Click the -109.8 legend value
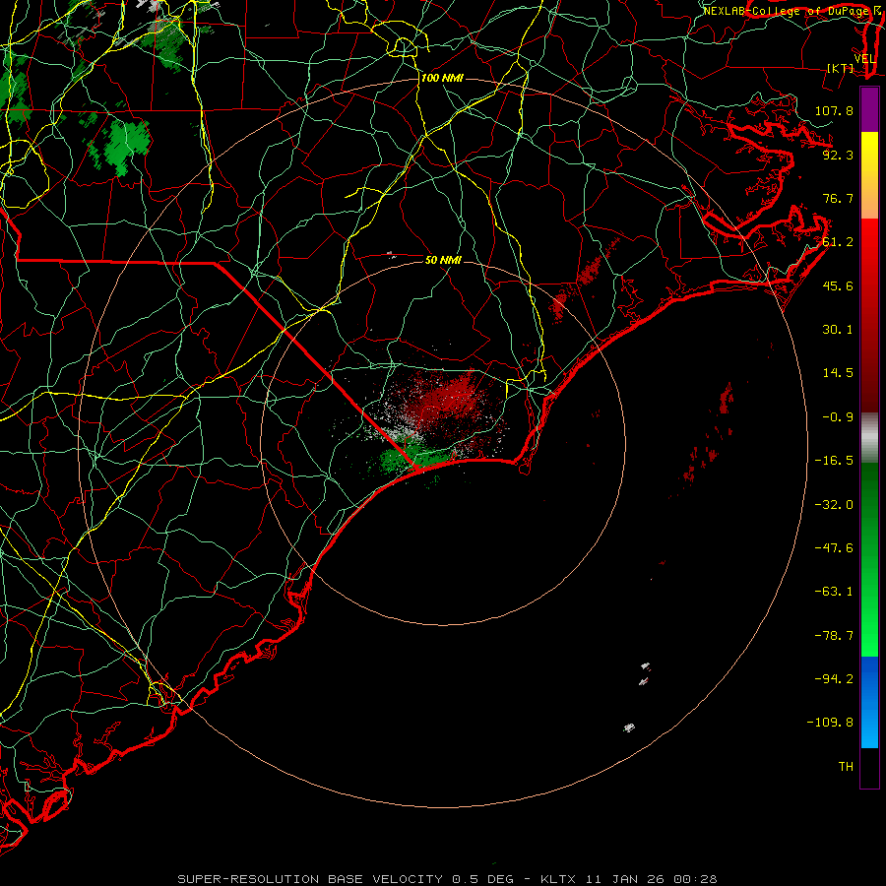The image size is (886, 886). coord(830,723)
